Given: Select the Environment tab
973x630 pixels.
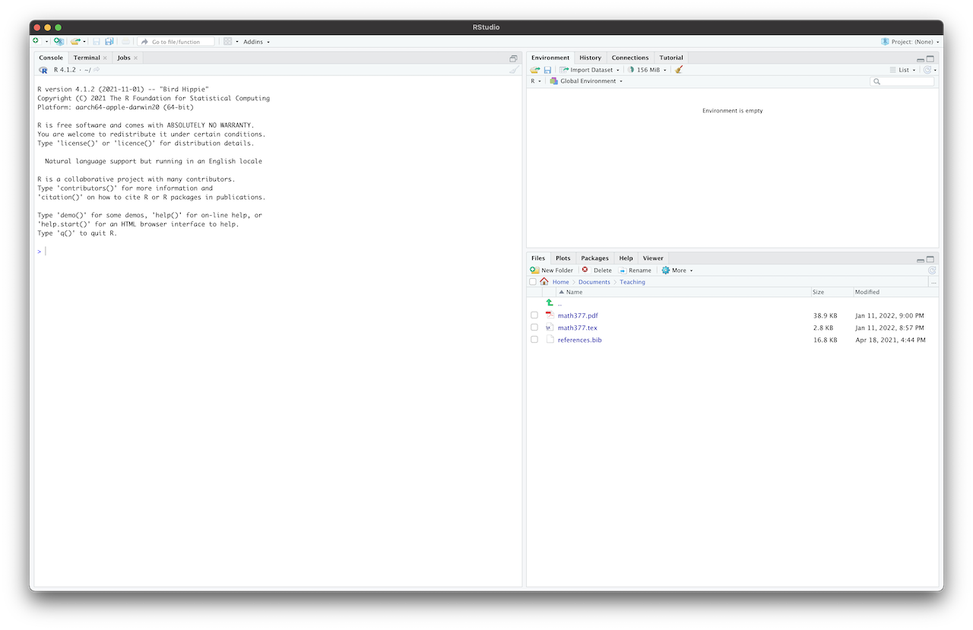Looking at the screenshot, I should [x=550, y=58].
